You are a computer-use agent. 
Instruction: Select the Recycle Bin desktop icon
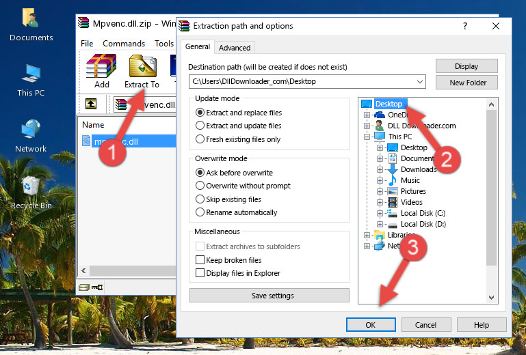coord(31,193)
